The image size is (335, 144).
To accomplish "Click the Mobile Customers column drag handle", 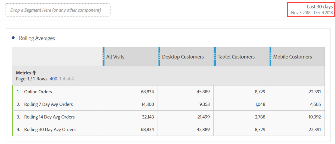I will [x=270, y=56].
